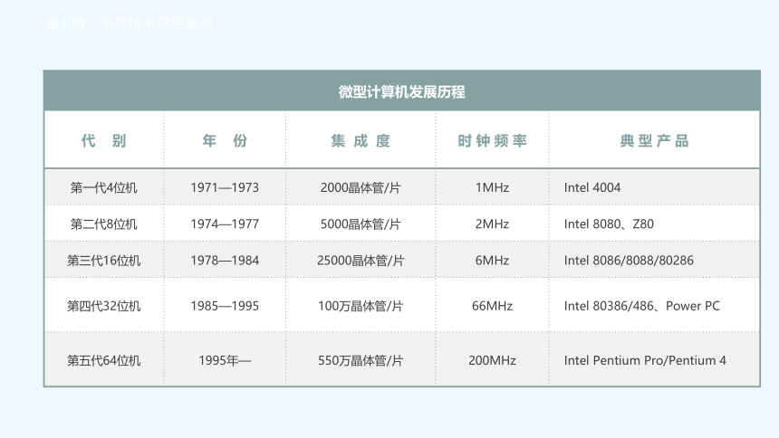Click the cell 第三代16位机
Viewport: 779px width, 438px height.
pos(104,261)
